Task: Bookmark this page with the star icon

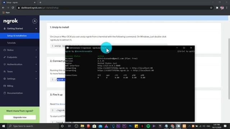Action: [x=211, y=8]
